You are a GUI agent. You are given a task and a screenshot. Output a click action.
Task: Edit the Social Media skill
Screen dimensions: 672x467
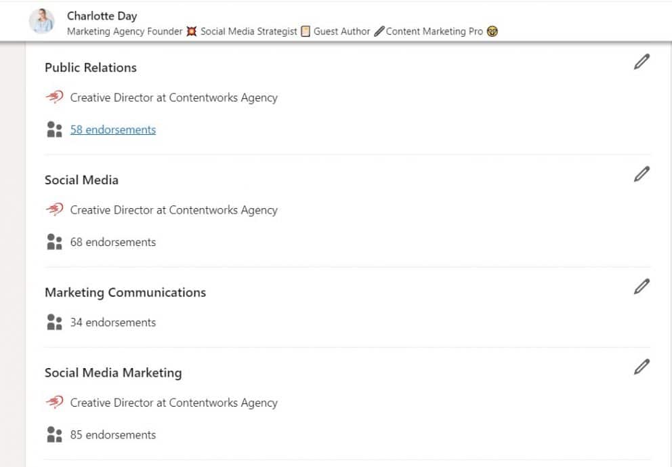click(642, 174)
